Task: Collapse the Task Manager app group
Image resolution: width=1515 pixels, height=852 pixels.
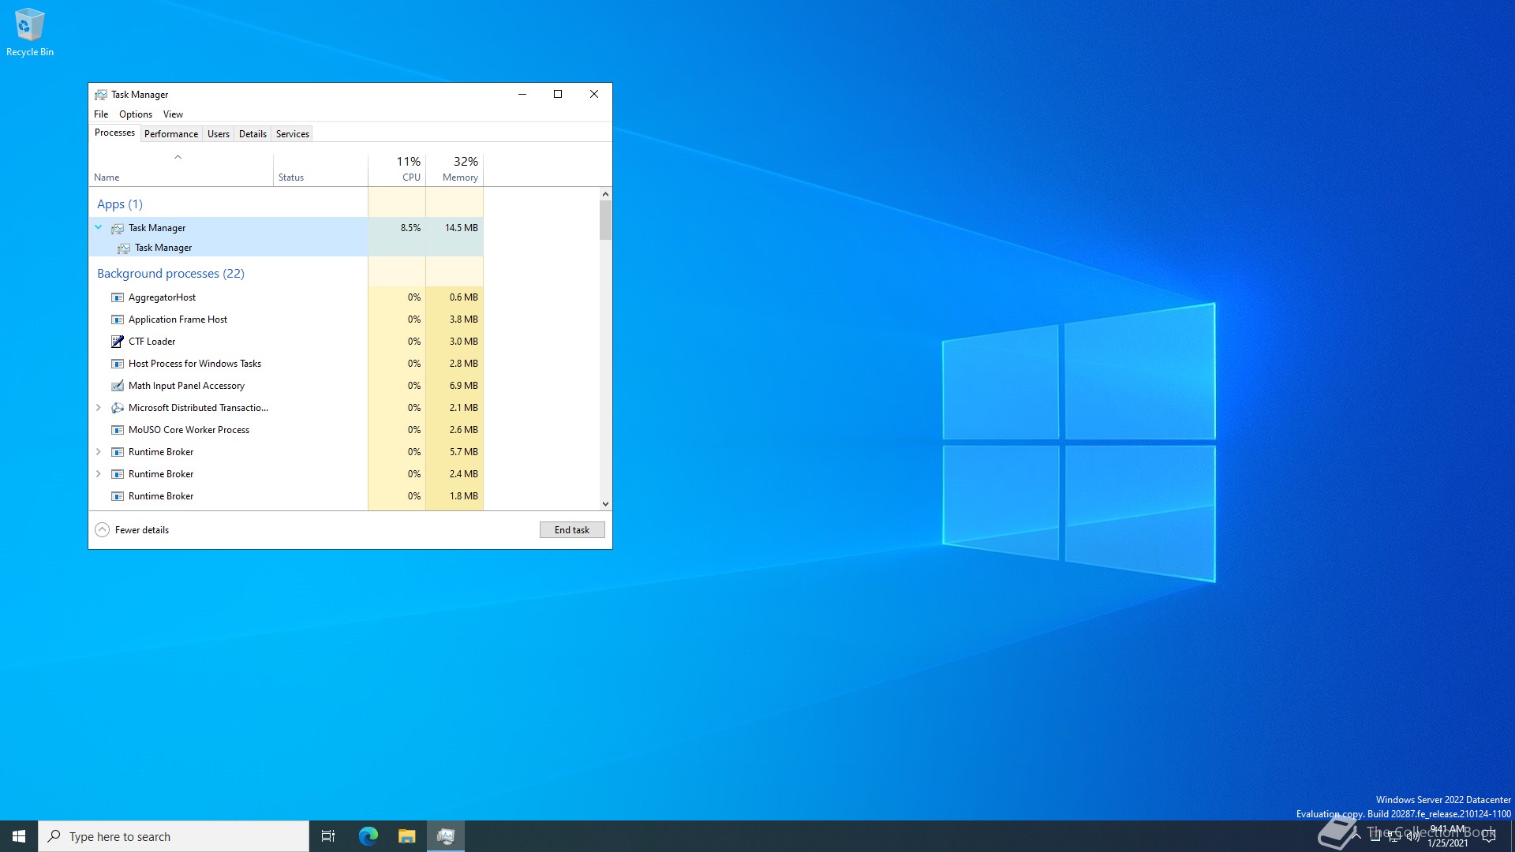Action: [x=99, y=227]
